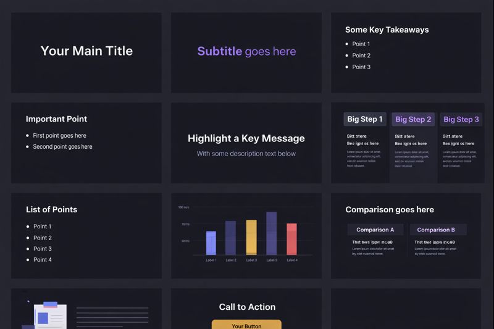Pick the tallest purple bar in chart
Screen dimensions: 494x329
[271, 233]
